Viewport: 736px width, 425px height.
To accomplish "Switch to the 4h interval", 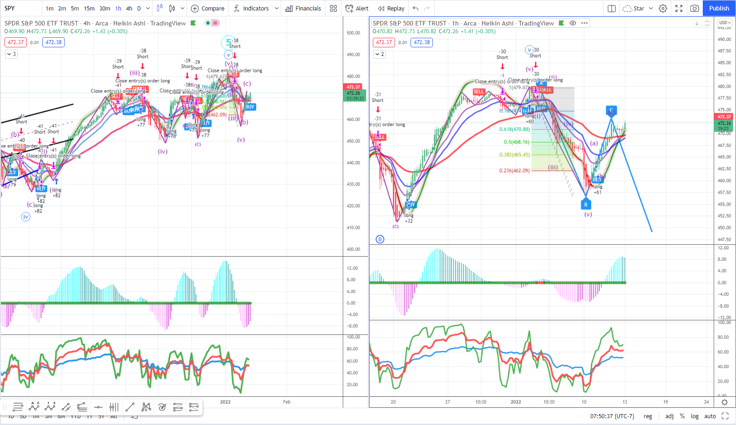I will [x=129, y=8].
